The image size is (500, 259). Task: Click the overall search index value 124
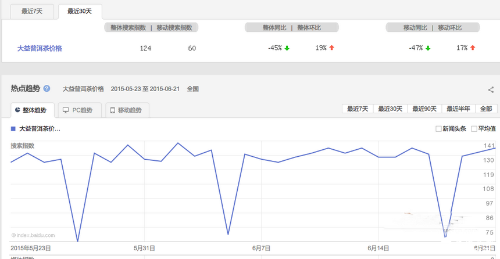[145, 48]
